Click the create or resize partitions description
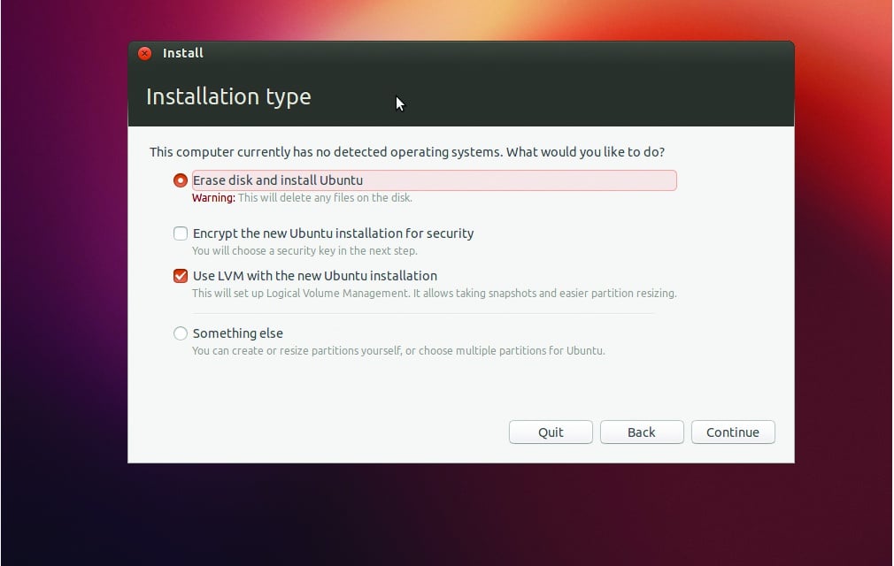This screenshot has width=894, height=566. (x=398, y=351)
